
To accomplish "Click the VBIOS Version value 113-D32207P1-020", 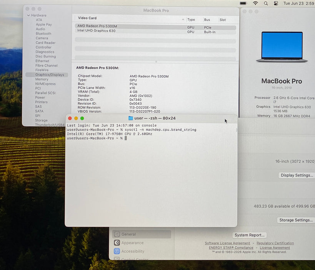I will 145,111.
